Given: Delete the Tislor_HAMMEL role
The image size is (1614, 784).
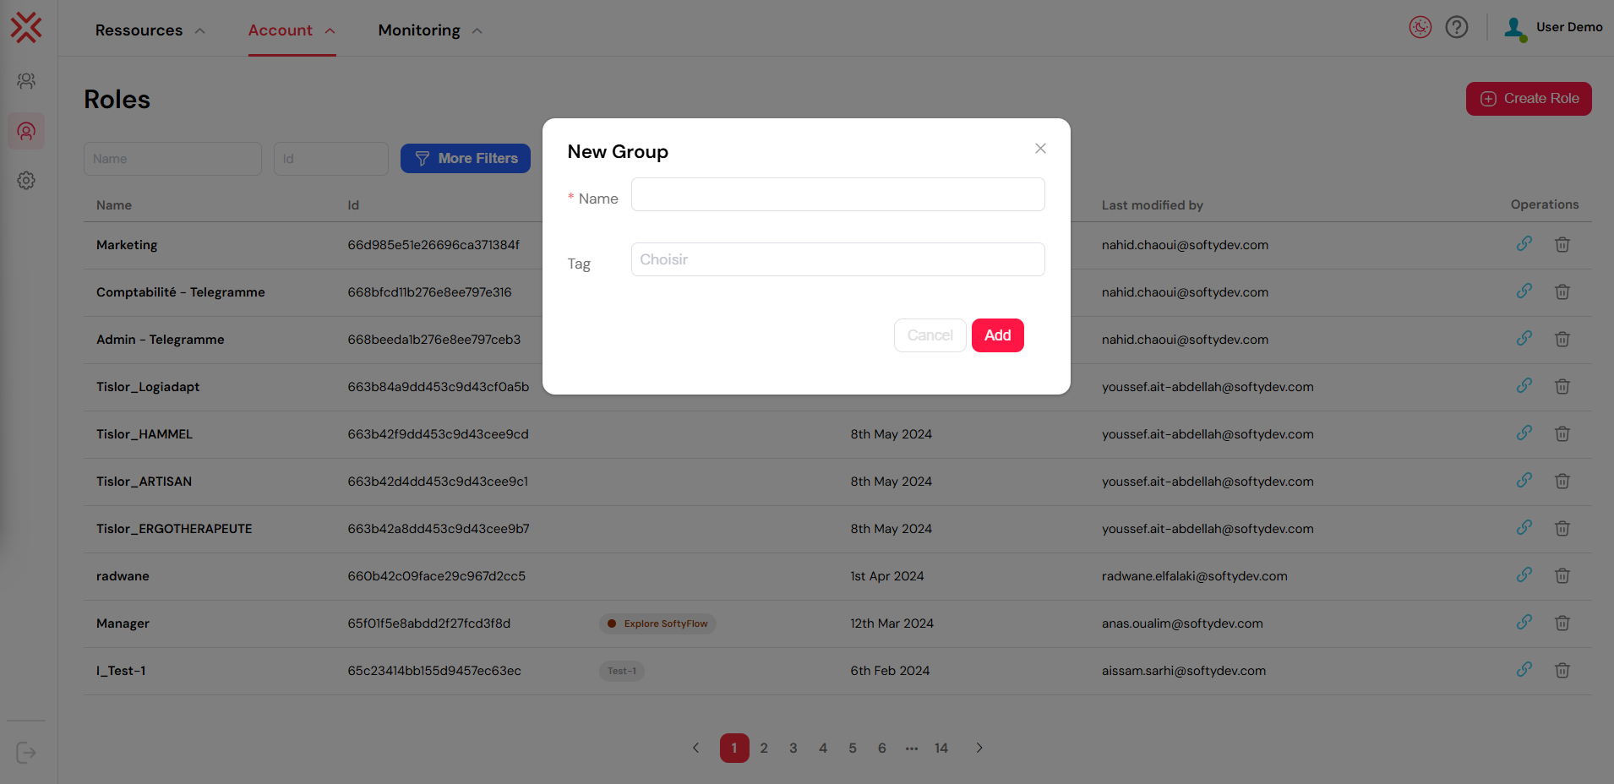Looking at the screenshot, I should pyautogui.click(x=1562, y=433).
